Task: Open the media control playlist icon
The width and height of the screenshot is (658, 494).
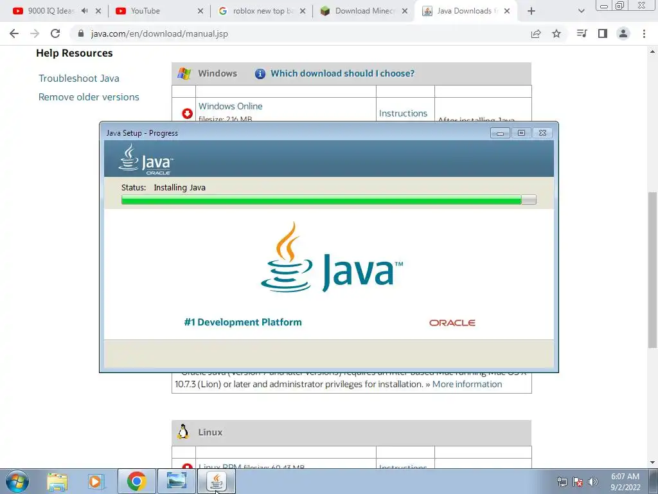Action: tap(582, 33)
